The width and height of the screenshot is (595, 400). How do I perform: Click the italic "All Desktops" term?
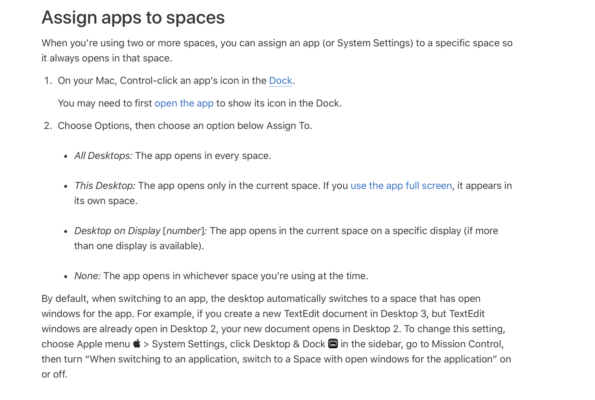[103, 155]
